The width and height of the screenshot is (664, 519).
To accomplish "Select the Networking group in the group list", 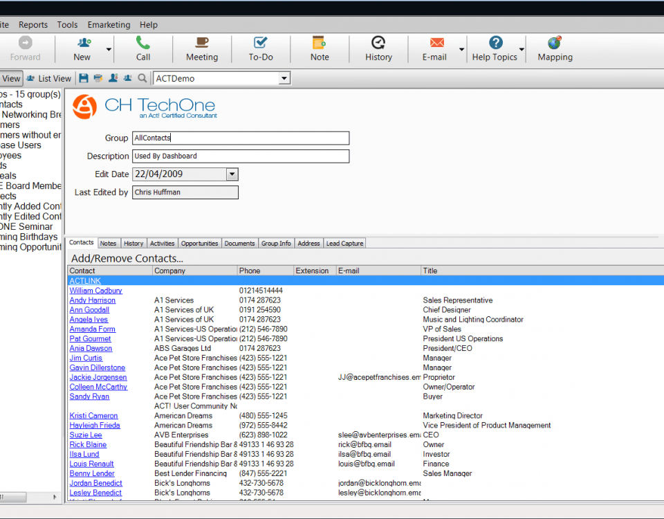I will point(30,114).
